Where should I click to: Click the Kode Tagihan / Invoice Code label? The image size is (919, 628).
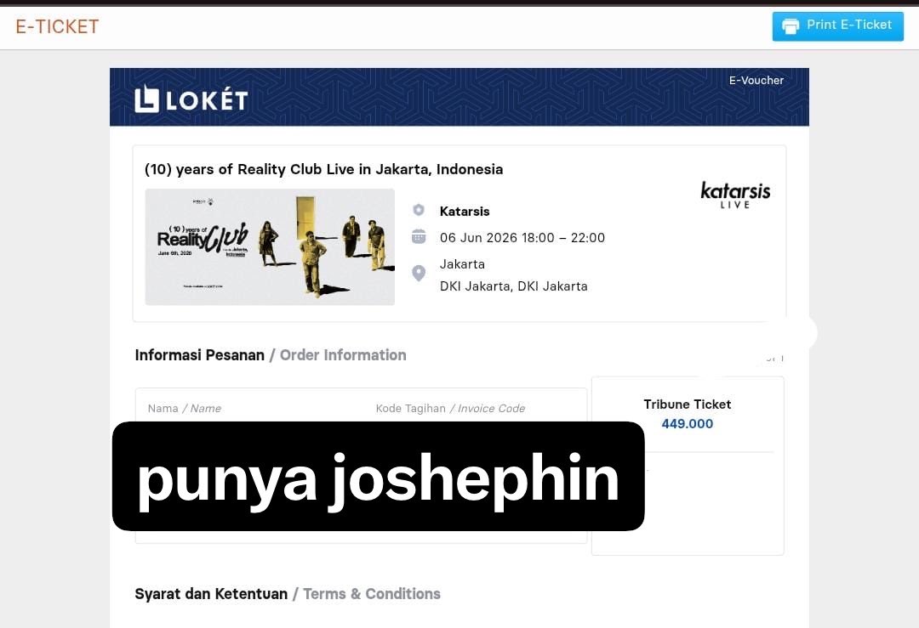[450, 409]
